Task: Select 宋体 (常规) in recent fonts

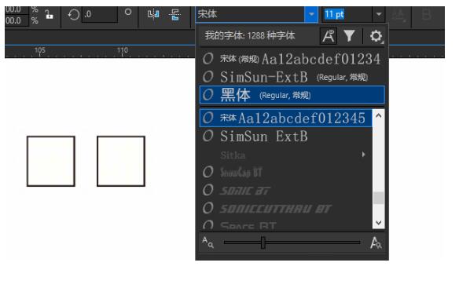Action: 292,59
